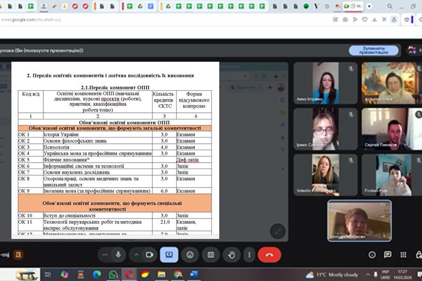Open the emoji reactions button
The height and width of the screenshot is (281, 422).
(190, 254)
